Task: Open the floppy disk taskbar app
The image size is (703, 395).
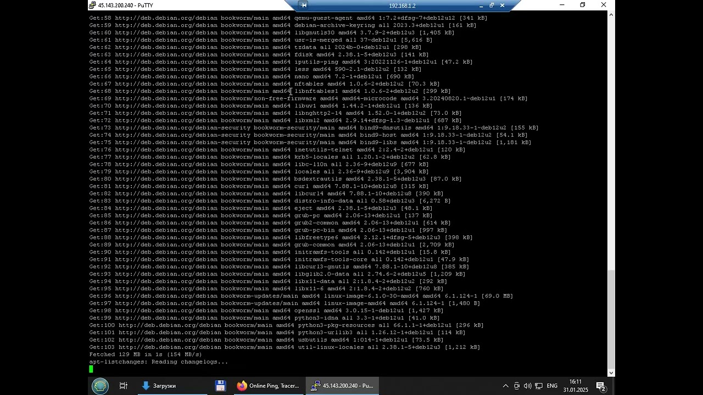Action: point(220,386)
